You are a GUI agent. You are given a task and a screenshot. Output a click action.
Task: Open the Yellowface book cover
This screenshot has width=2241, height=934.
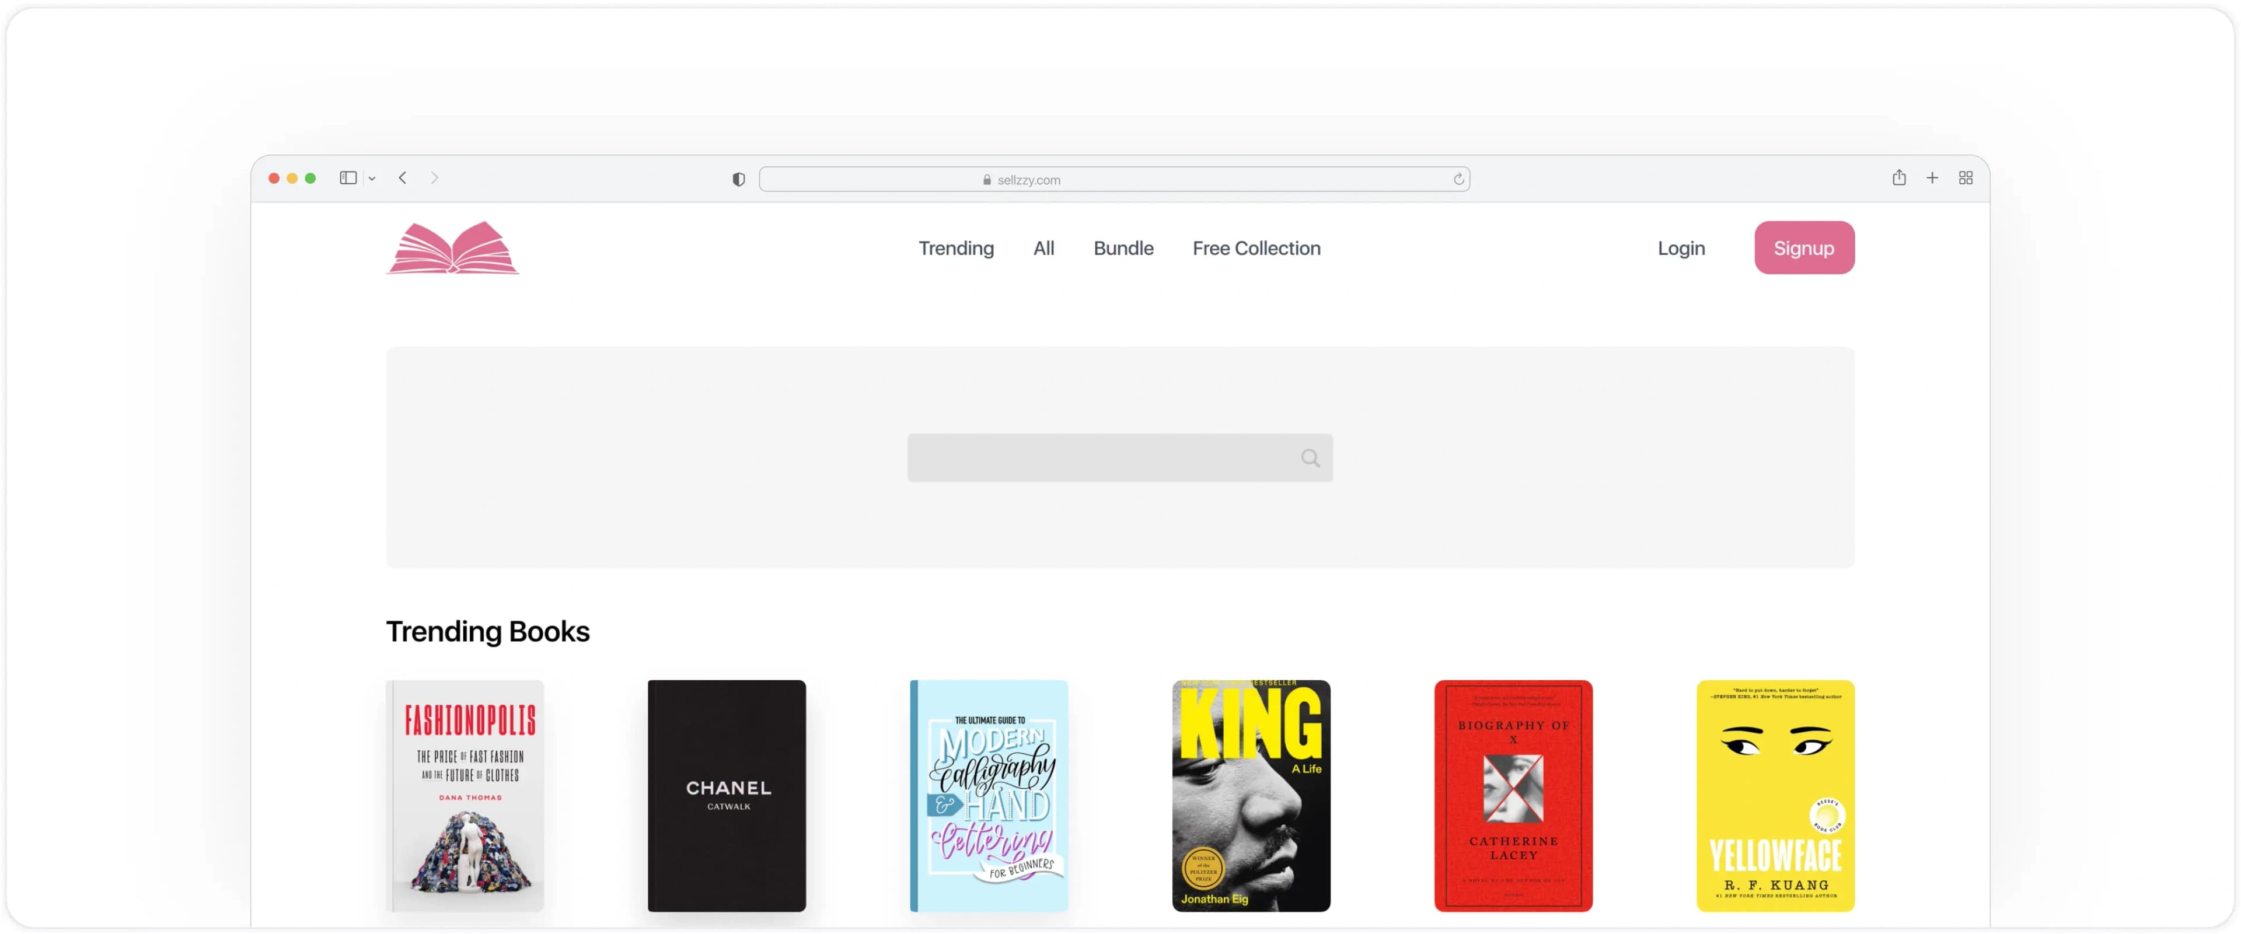[1775, 795]
